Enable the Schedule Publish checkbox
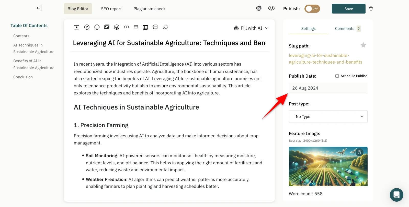This screenshot has height=207, width=409. pos(337,76)
